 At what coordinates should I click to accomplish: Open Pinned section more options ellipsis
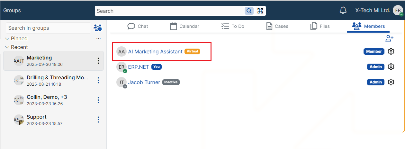[99, 39]
